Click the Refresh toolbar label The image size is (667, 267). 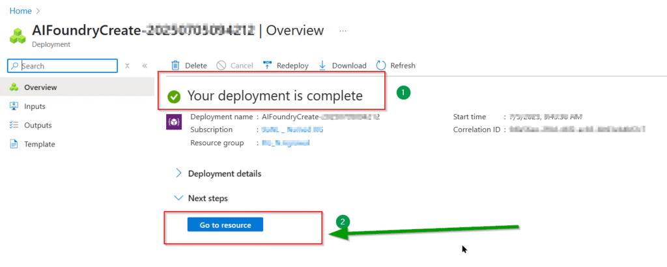(403, 66)
